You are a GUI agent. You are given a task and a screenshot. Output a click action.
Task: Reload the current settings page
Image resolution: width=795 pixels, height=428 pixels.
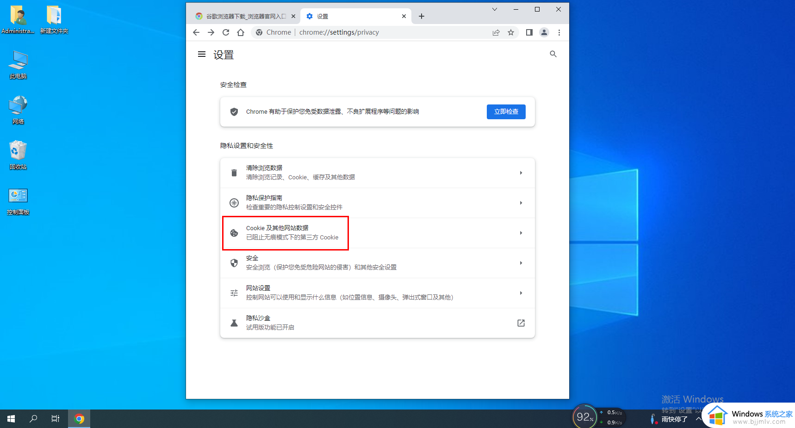226,32
